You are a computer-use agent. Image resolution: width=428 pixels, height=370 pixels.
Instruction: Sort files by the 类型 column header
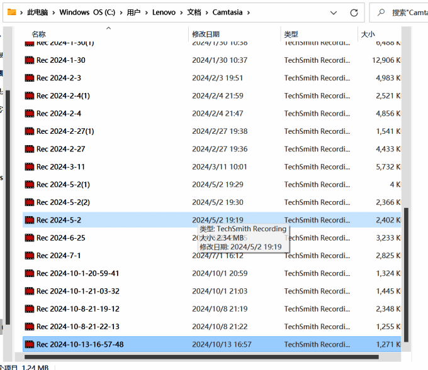291,34
